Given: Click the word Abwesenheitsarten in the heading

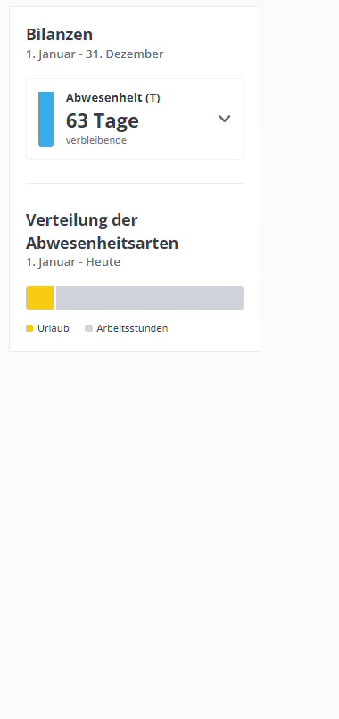Looking at the screenshot, I should point(102,243).
